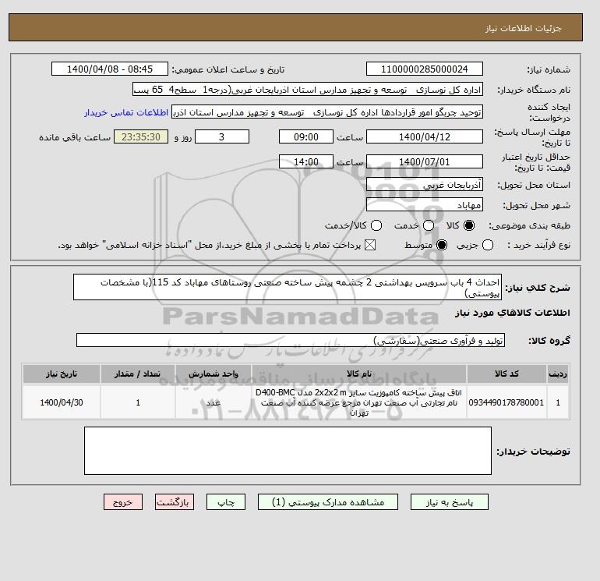Click the پاسخ به نیاز button
This screenshot has width=600, height=581.
[x=450, y=501]
